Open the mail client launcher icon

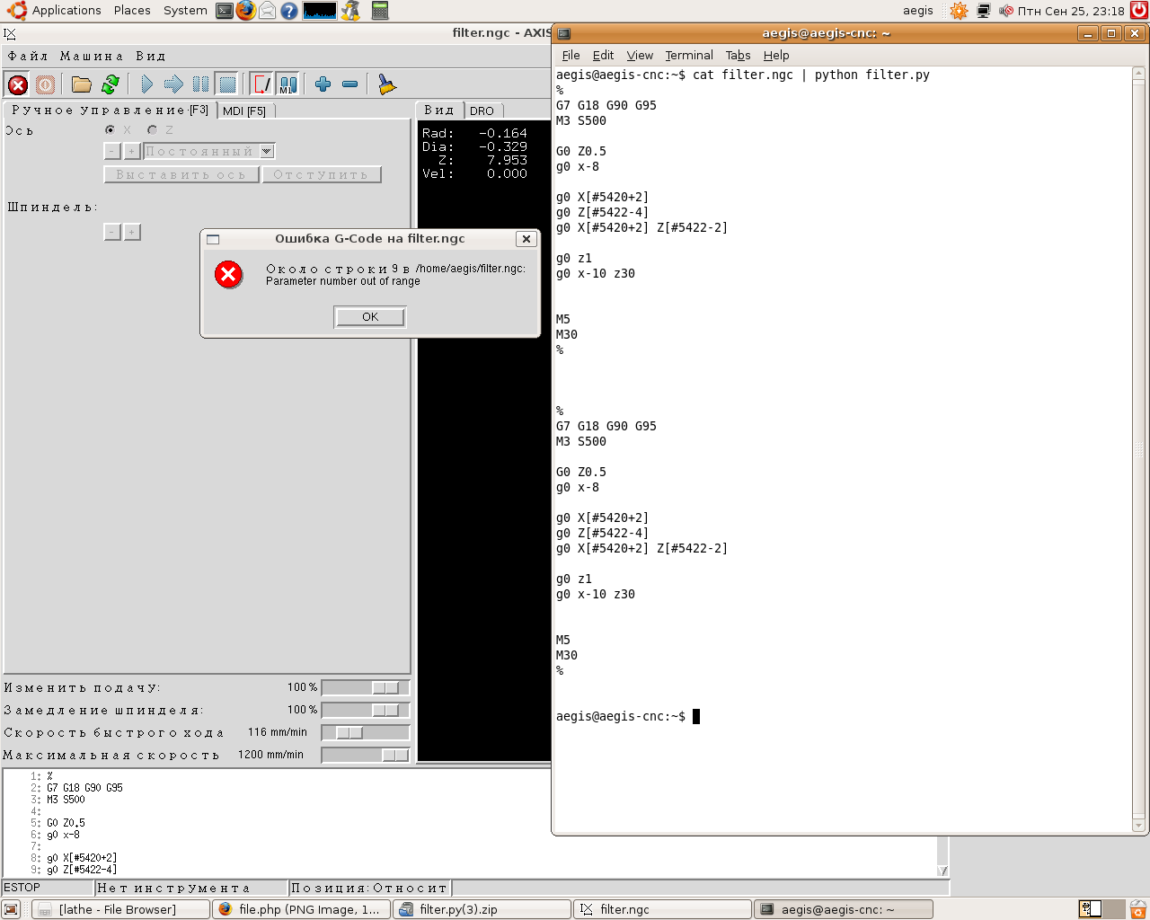pyautogui.click(x=267, y=11)
